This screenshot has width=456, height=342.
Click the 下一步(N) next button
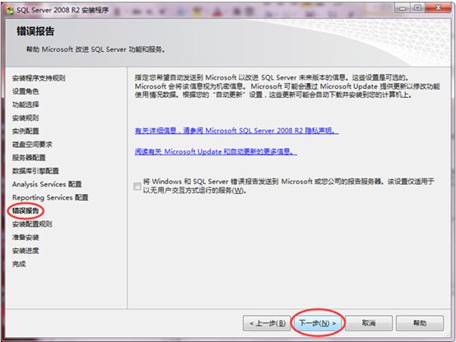point(318,323)
